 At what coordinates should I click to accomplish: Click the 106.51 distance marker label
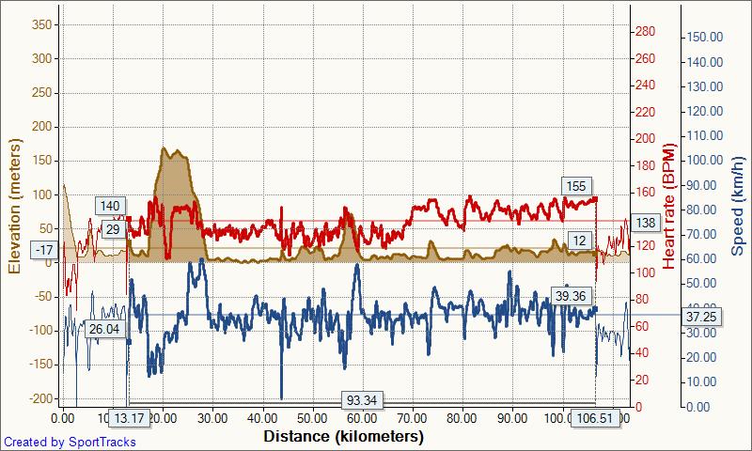(595, 418)
